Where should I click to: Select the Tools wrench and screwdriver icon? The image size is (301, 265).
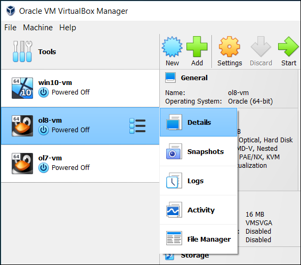22,52
